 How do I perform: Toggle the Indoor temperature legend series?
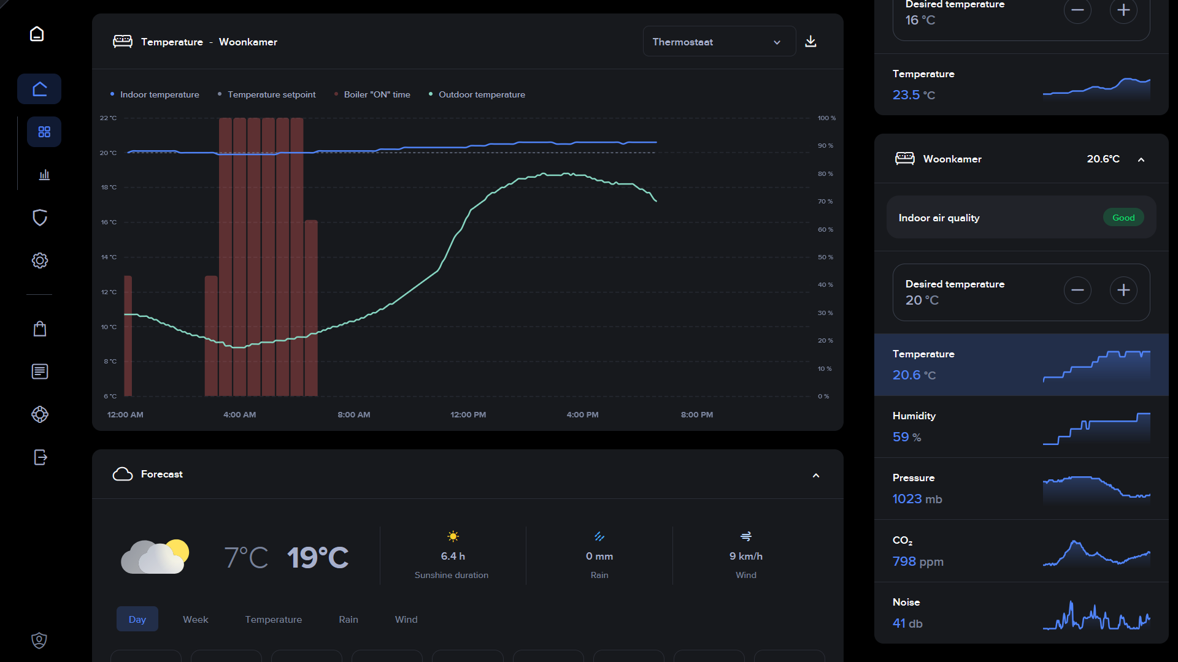[x=160, y=94]
